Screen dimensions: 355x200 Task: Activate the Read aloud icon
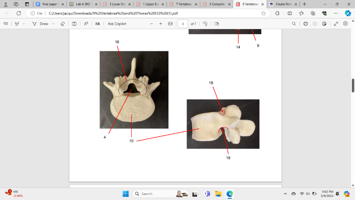click(86, 24)
